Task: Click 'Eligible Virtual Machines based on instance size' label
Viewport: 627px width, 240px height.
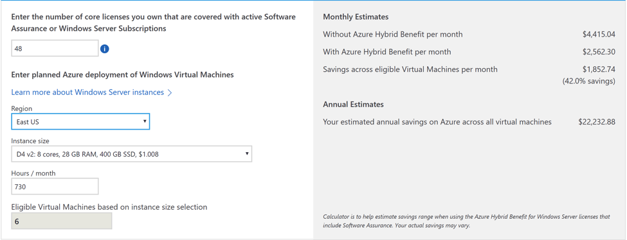Action: (109, 207)
